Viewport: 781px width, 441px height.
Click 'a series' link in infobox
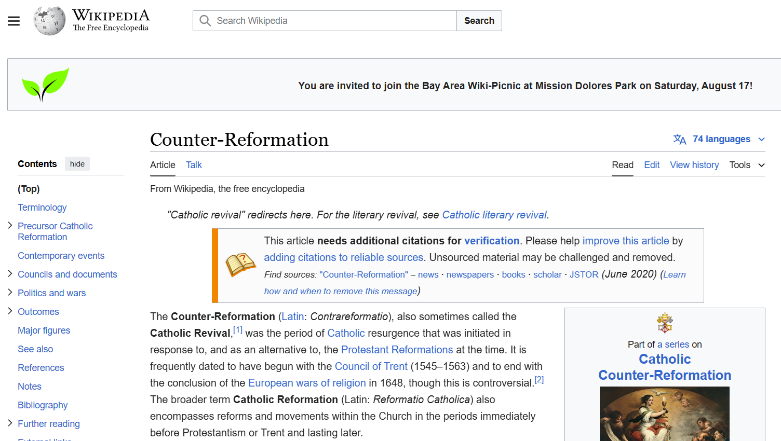click(x=673, y=344)
